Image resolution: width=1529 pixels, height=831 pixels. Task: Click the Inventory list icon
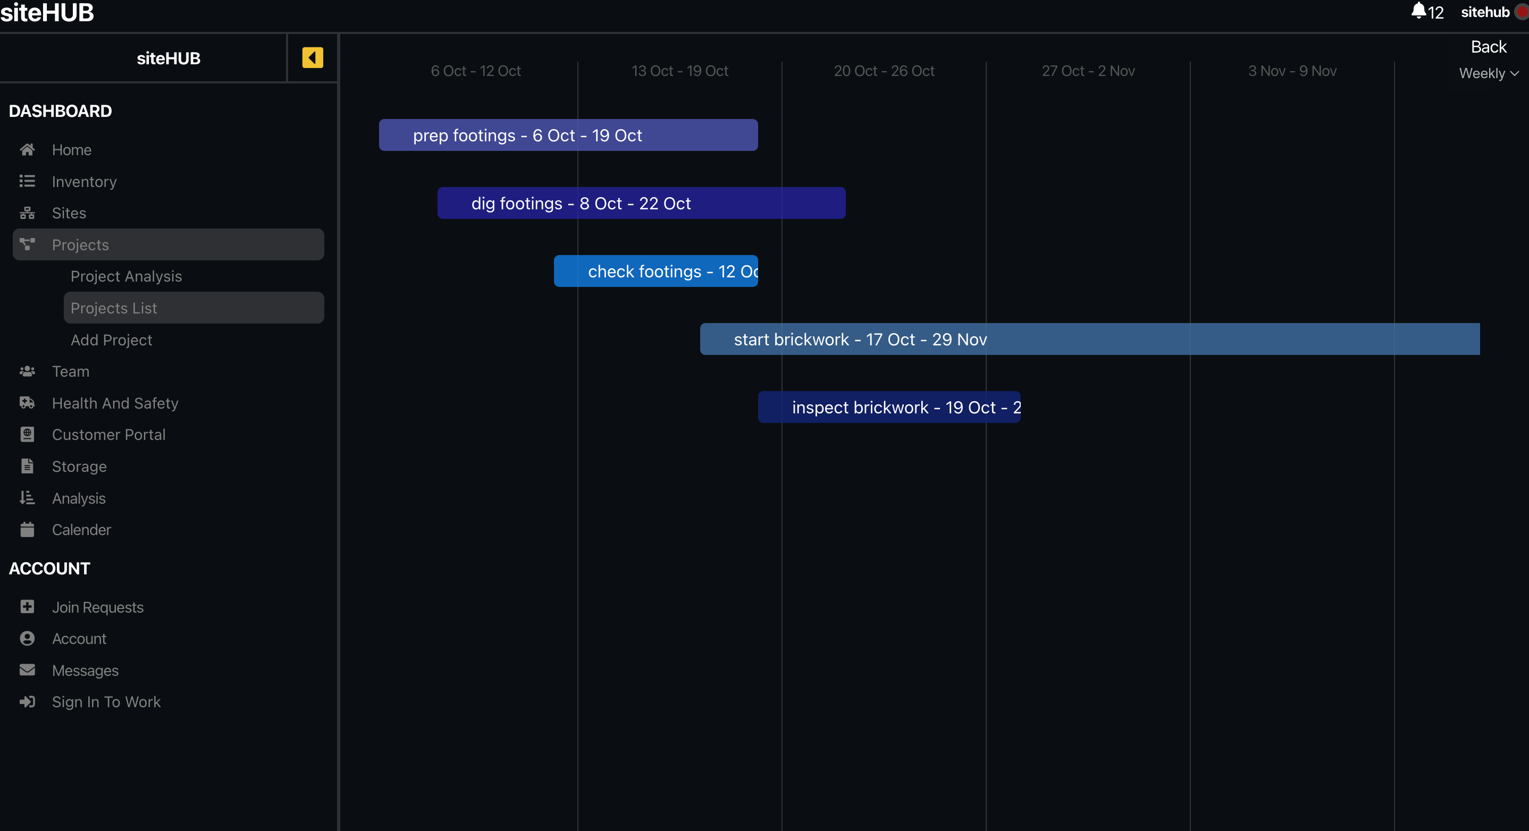27,181
